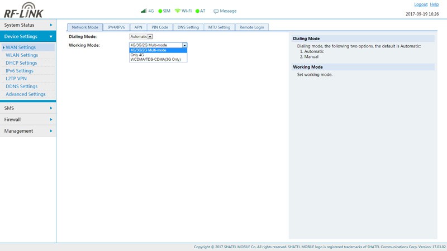Open L2TP VPN in the sidebar
The height and width of the screenshot is (251, 447).
(16, 79)
